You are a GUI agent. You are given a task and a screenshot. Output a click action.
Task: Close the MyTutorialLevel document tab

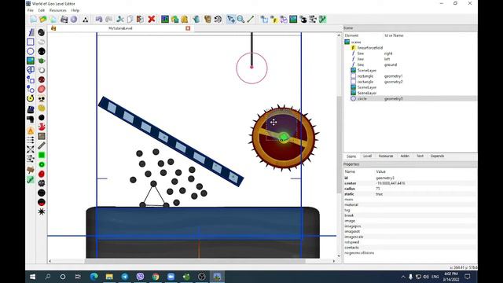tap(188, 28)
